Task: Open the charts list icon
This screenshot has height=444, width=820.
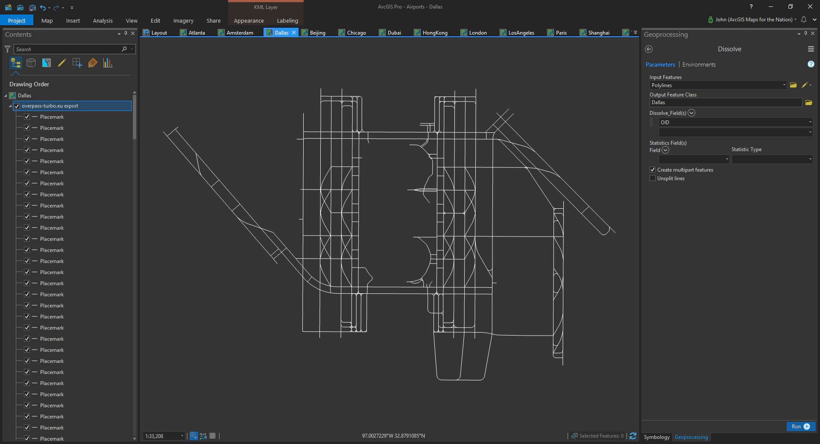Action: click(108, 63)
